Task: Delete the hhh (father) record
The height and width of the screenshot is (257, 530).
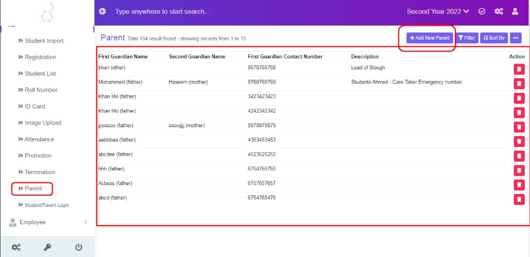Action: pos(519,170)
